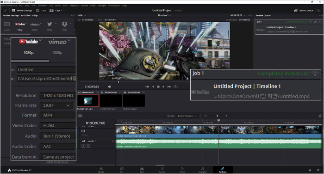Expand the Twitter preset resolution dropdown

coord(56,23)
